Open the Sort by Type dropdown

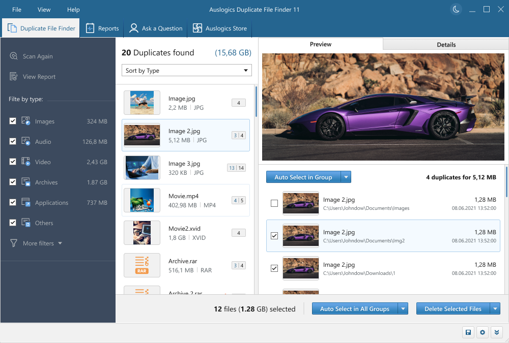[187, 70]
